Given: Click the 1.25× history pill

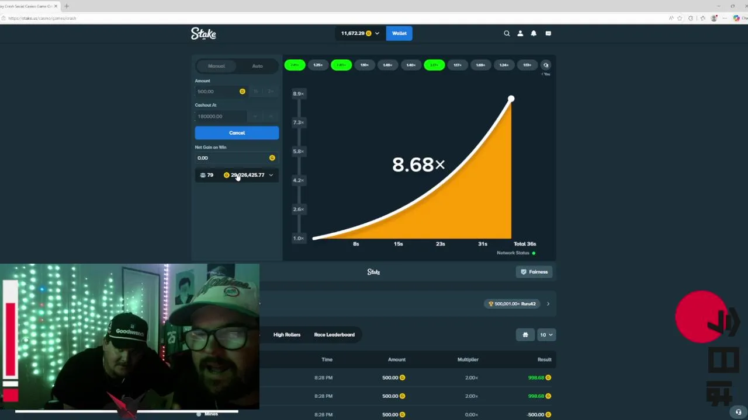Looking at the screenshot, I should [318, 65].
